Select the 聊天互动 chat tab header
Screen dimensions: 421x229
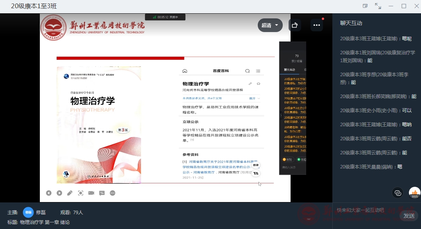click(351, 23)
